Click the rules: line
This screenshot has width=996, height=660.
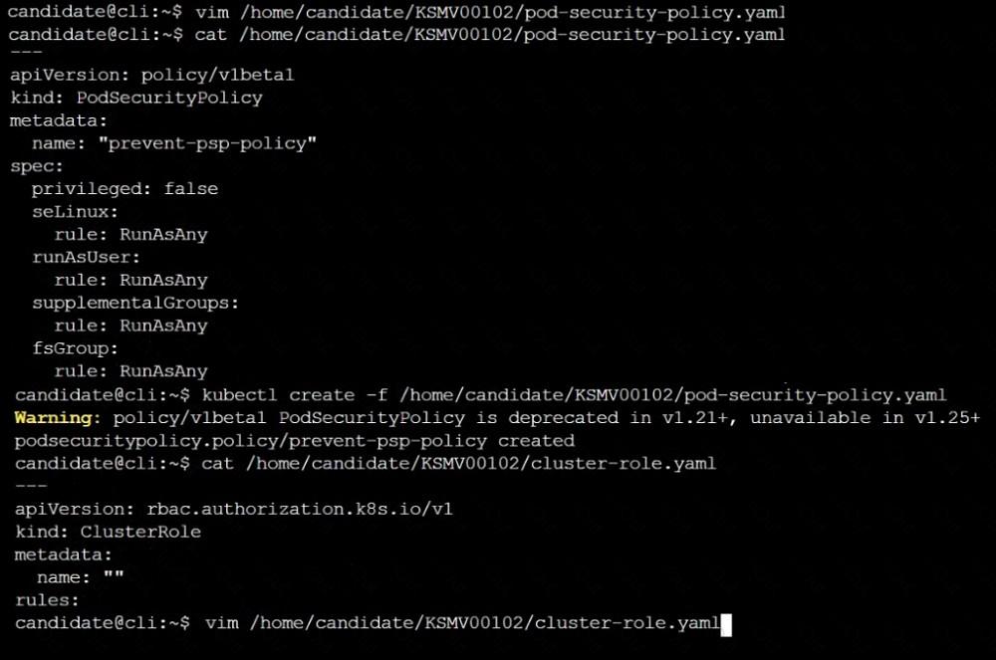point(47,600)
